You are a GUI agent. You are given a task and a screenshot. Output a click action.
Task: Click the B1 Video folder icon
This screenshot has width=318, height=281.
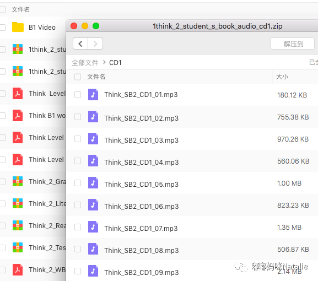18,27
